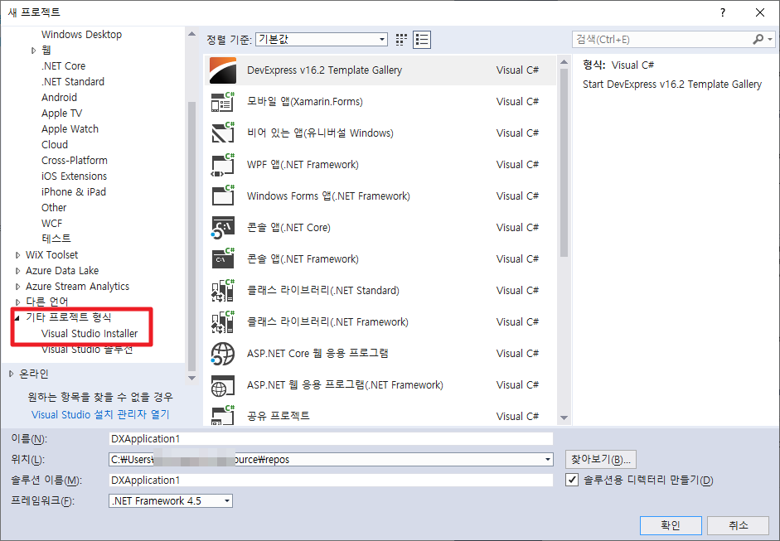Select 테스트 category
780x541 pixels.
(56, 239)
